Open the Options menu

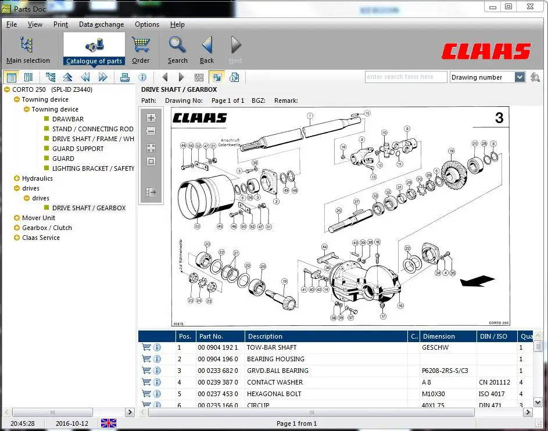click(147, 24)
